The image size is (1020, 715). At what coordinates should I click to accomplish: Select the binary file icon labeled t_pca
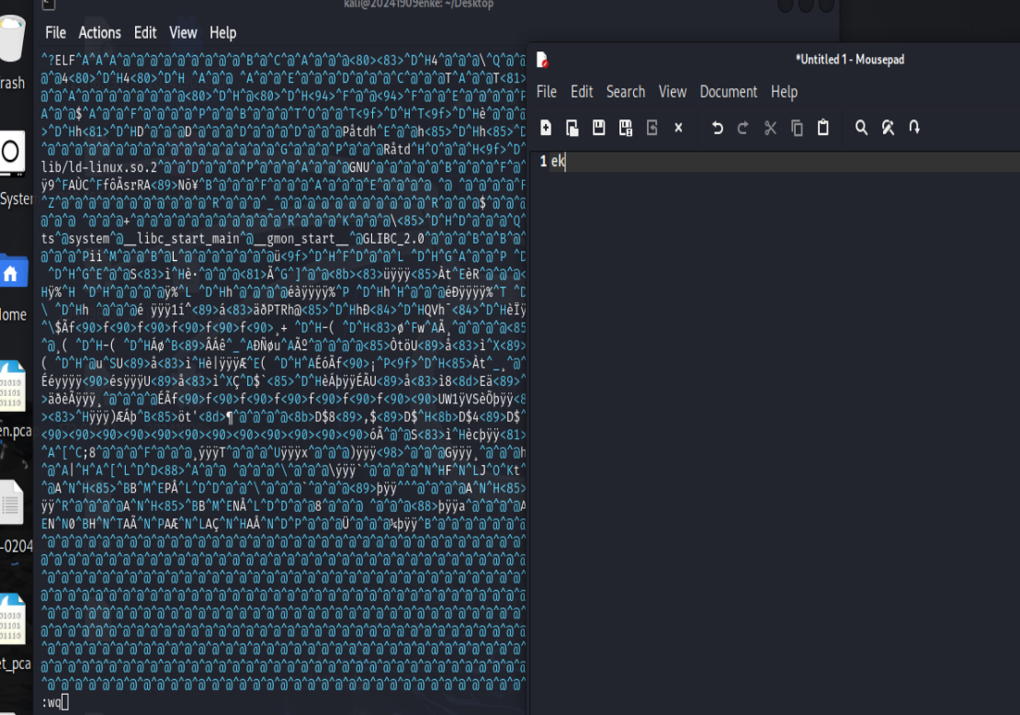12,619
